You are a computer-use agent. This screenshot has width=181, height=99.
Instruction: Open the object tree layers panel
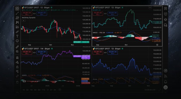point(166,19)
